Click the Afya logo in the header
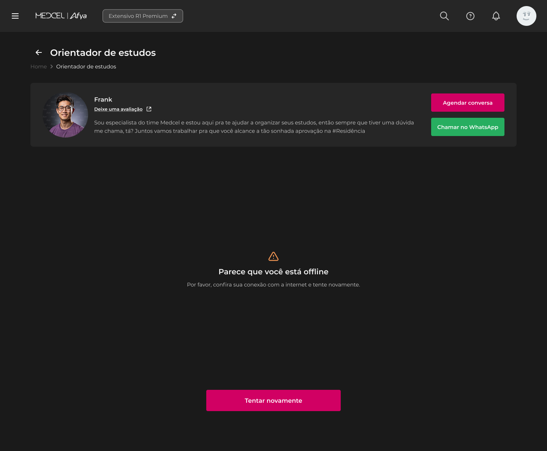The width and height of the screenshot is (547, 451). coord(79,16)
